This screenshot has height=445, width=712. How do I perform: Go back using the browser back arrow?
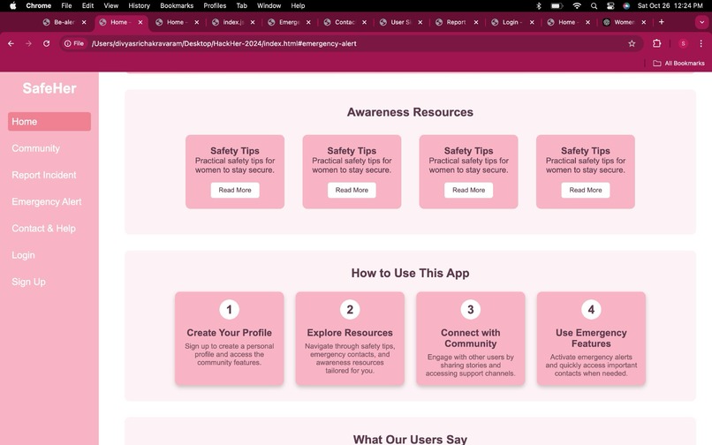pos(11,43)
